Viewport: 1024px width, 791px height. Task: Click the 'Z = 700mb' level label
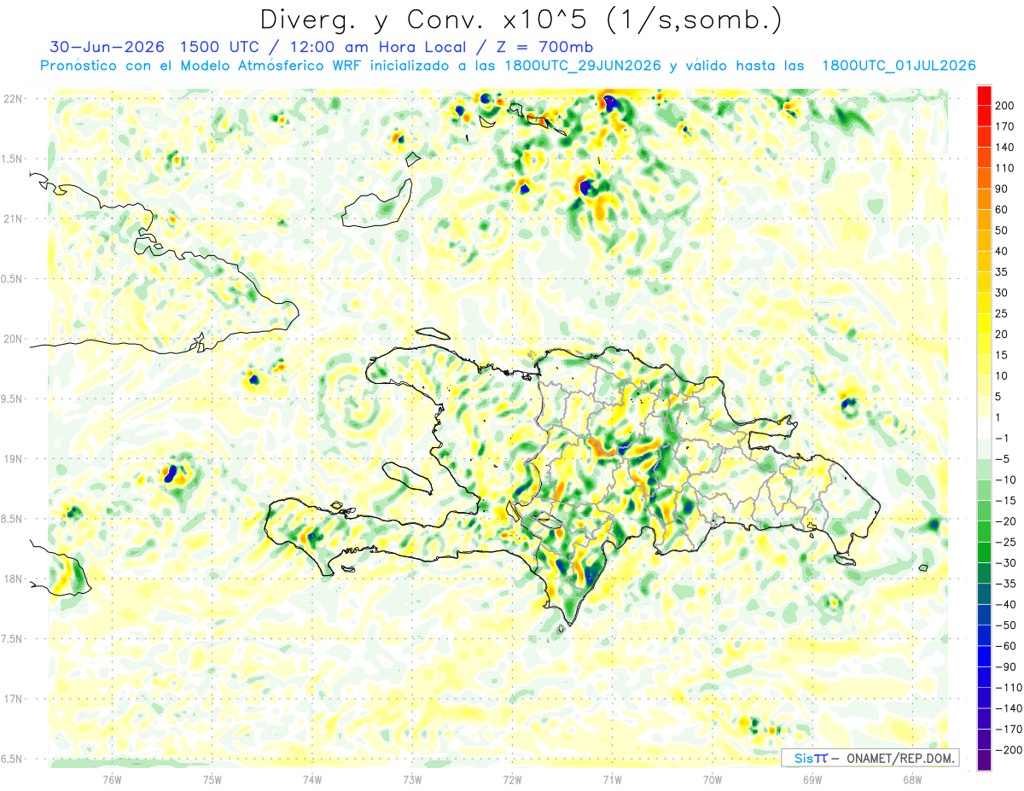click(544, 46)
